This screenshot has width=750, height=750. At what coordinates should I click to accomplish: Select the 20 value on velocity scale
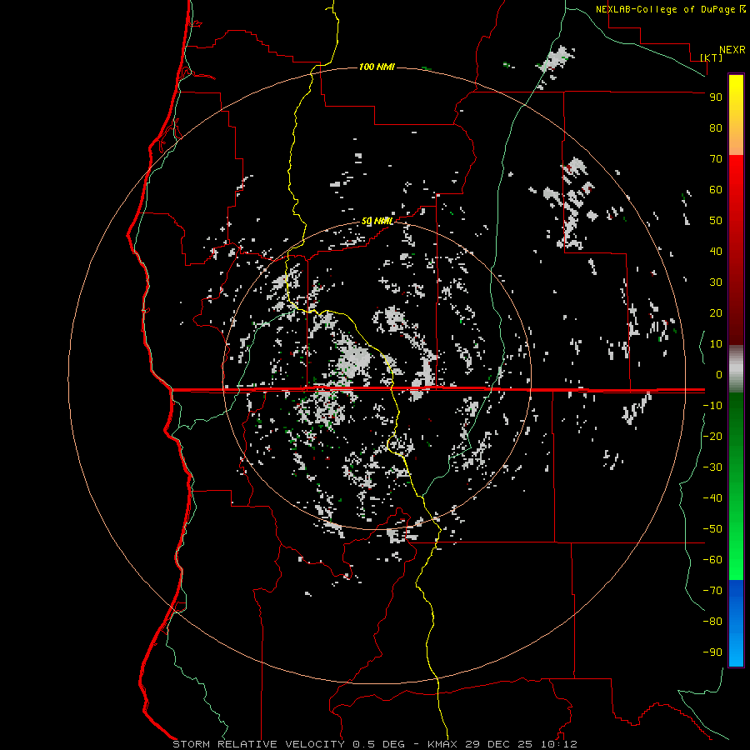(716, 313)
